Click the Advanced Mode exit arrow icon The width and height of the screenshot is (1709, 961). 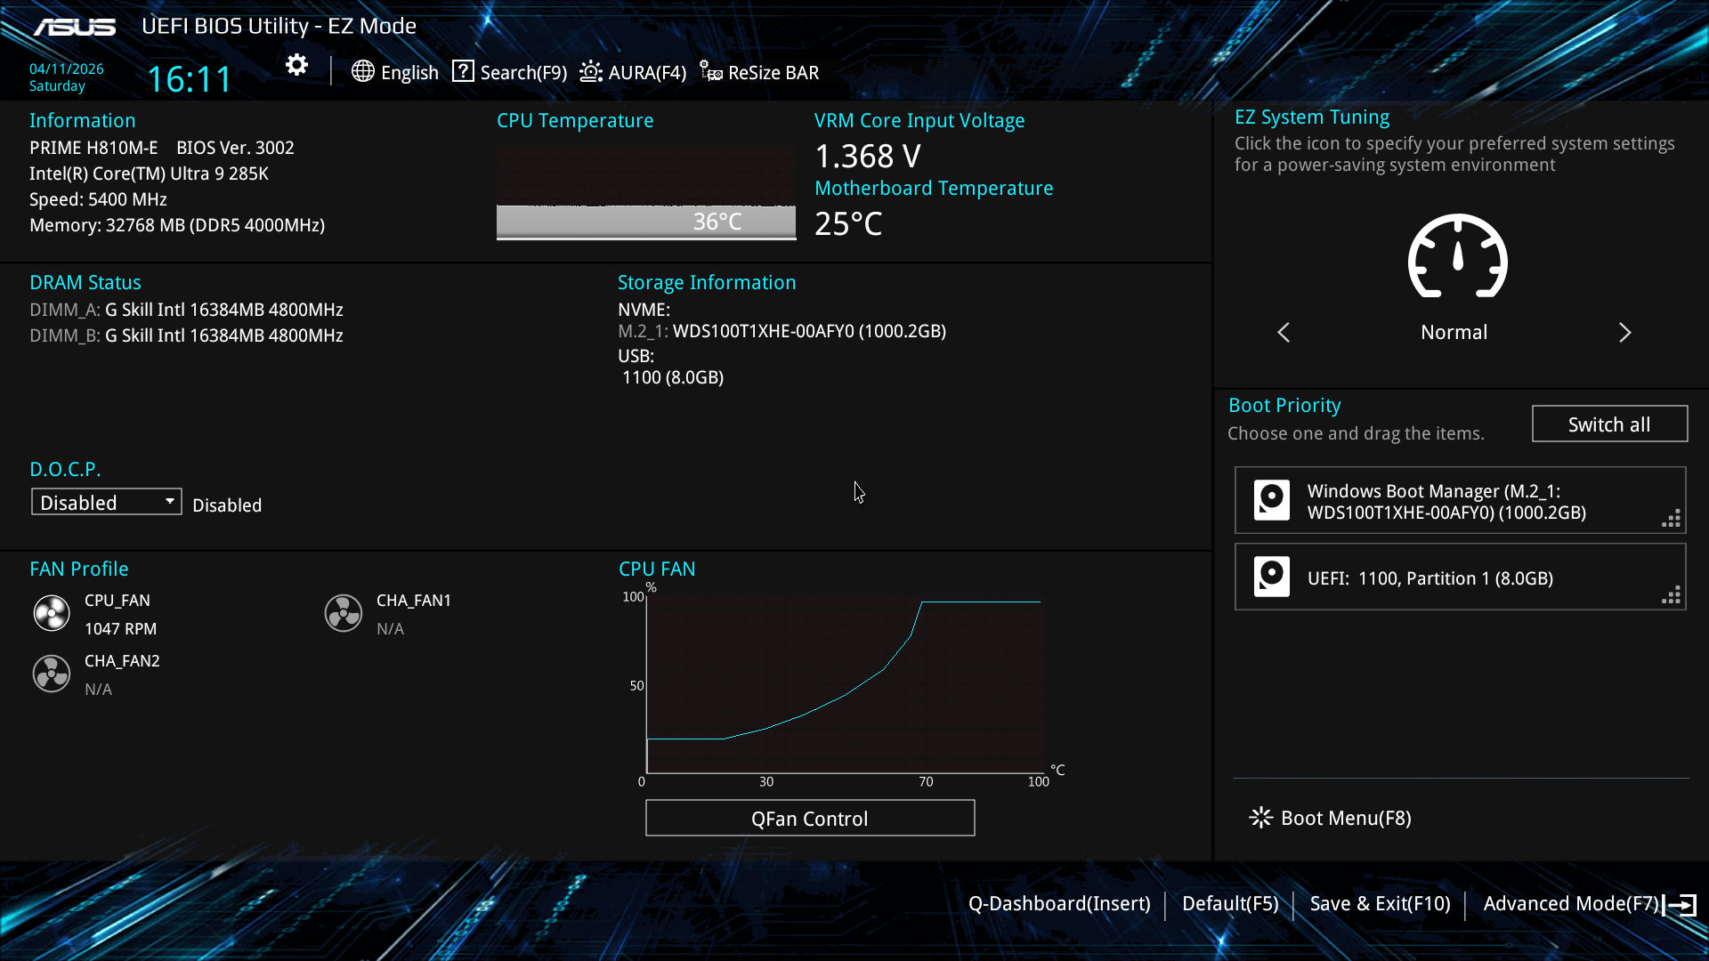coord(1680,905)
